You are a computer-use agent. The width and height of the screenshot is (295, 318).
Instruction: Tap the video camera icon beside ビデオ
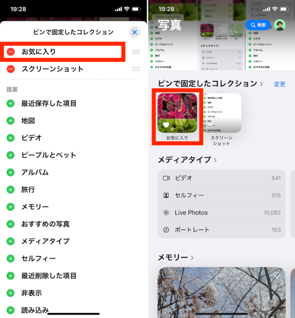pyautogui.click(x=166, y=178)
